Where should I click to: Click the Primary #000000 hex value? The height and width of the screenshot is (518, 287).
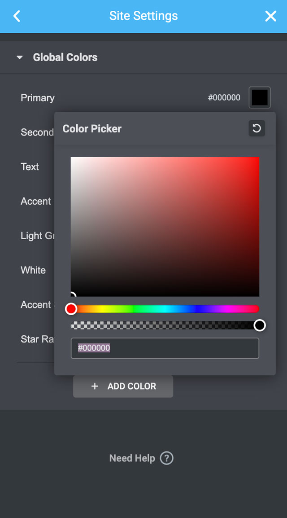click(x=224, y=98)
